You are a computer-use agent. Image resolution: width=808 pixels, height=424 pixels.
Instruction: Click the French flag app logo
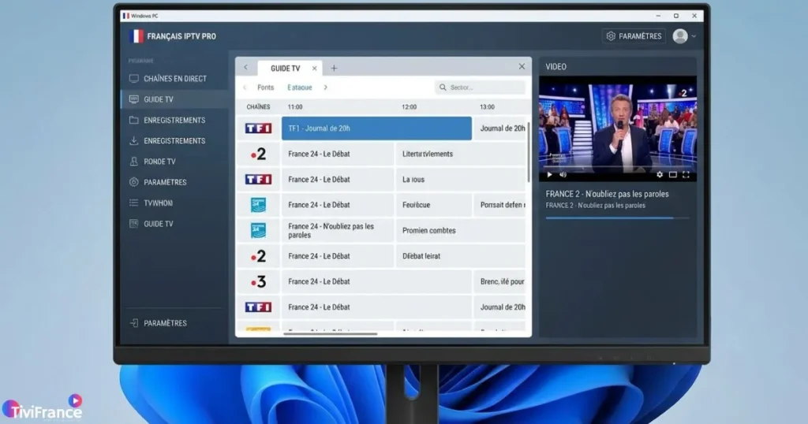tap(136, 36)
